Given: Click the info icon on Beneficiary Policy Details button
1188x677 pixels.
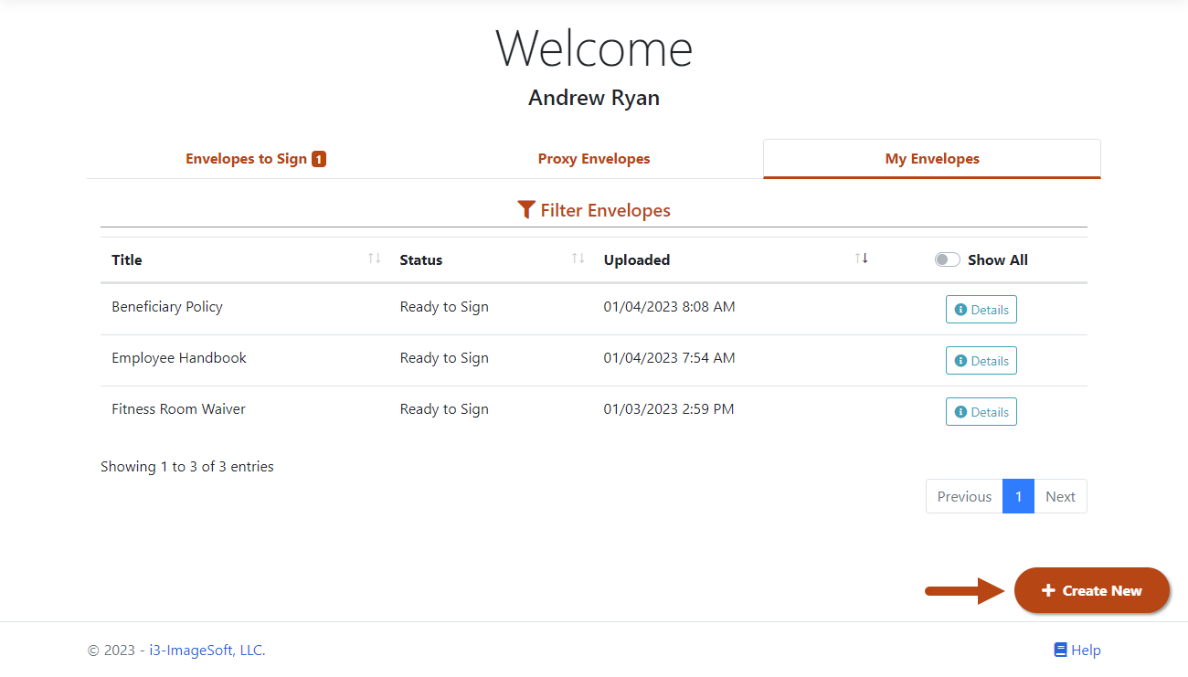Looking at the screenshot, I should pyautogui.click(x=960, y=309).
